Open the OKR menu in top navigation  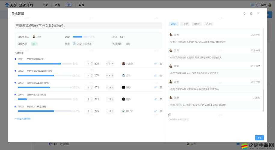pyautogui.click(x=69, y=5)
